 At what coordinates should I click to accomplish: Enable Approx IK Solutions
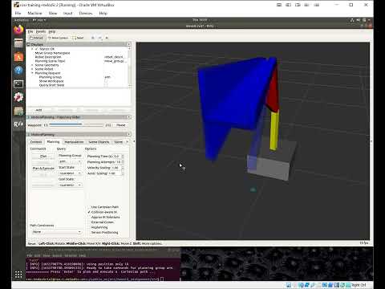(89, 217)
